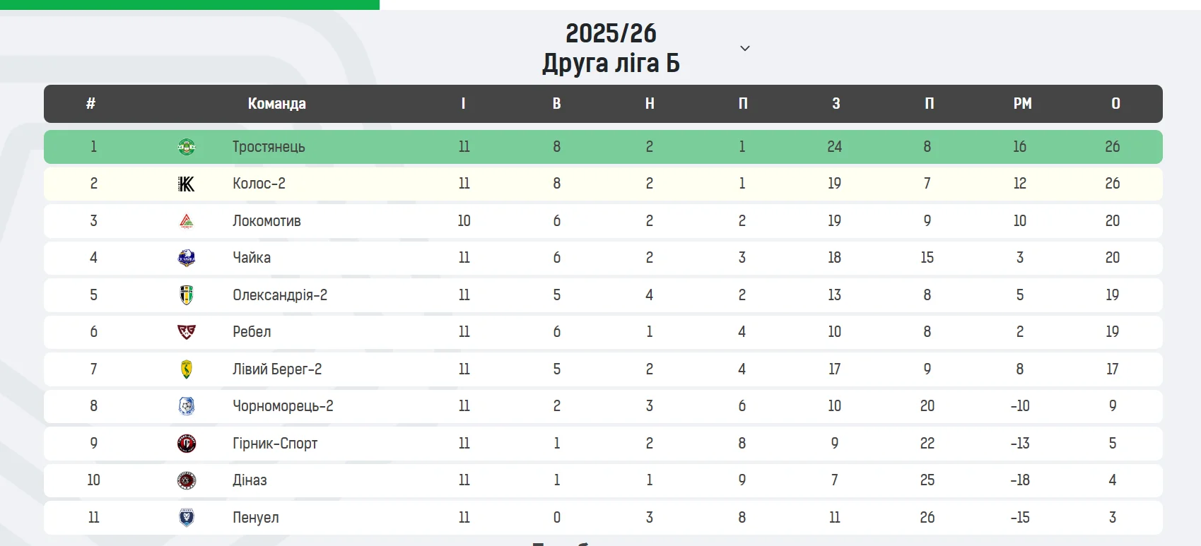The image size is (1201, 546).
Task: Click the РМ goal difference column header
Action: point(1022,104)
